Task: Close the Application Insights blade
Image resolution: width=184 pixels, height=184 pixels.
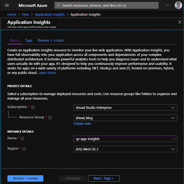Action: pyautogui.click(x=180, y=22)
